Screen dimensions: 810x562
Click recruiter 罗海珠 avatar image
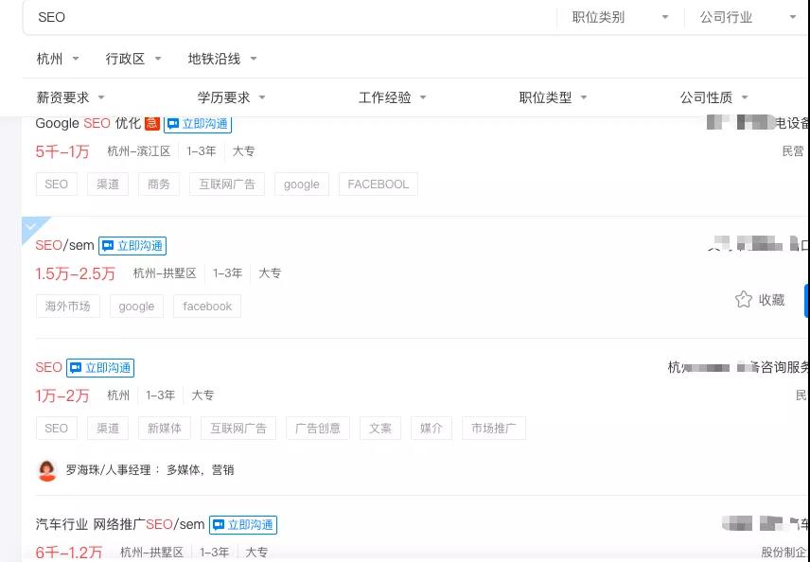47,470
